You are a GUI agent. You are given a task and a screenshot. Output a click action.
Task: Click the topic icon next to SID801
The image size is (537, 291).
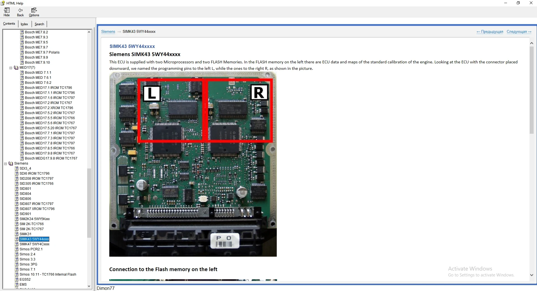(x=17, y=189)
